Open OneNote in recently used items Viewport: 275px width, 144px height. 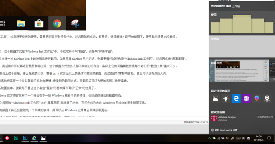(x=246, y=99)
